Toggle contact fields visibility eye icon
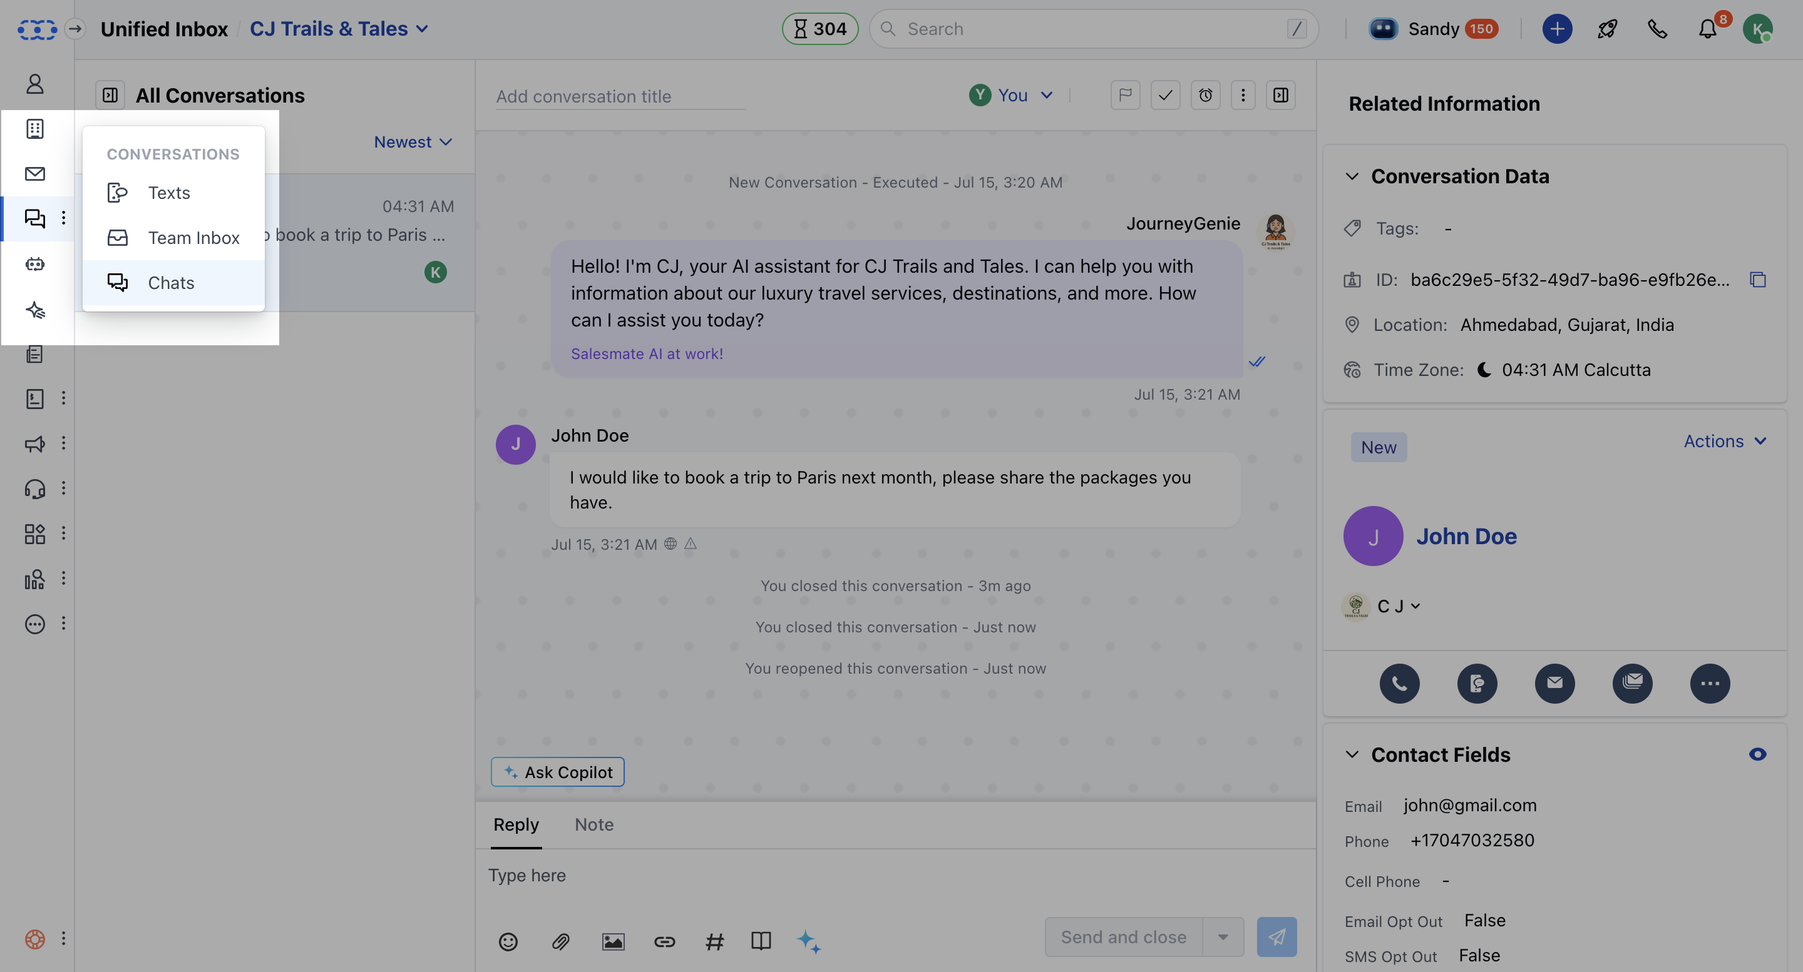The height and width of the screenshot is (972, 1803). coord(1757,754)
